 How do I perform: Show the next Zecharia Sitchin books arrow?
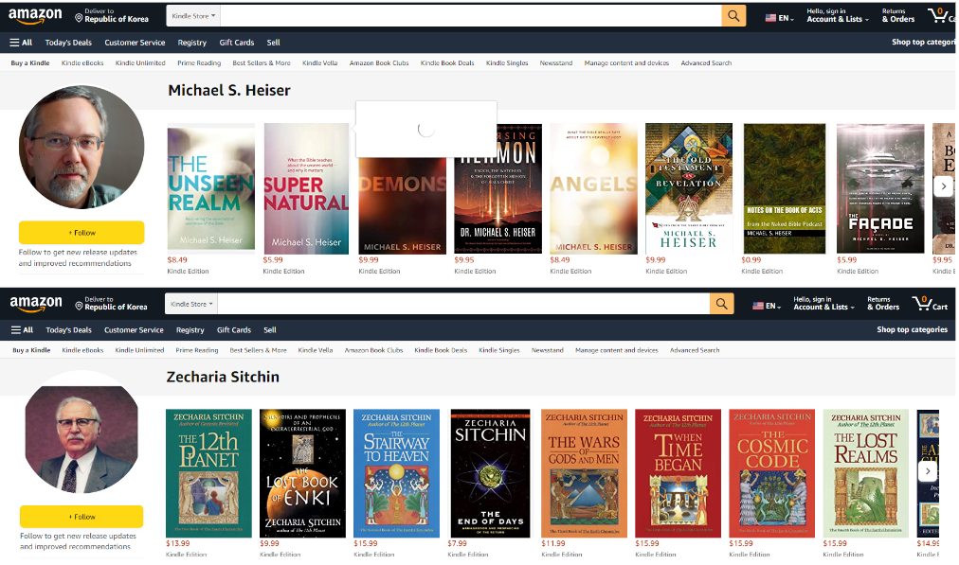(927, 471)
